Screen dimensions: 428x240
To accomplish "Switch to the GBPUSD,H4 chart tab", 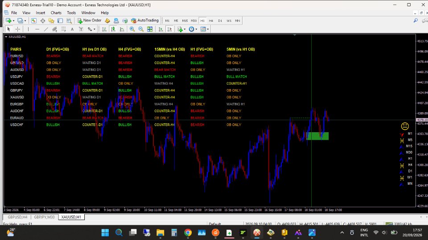I will pyautogui.click(x=17, y=217).
